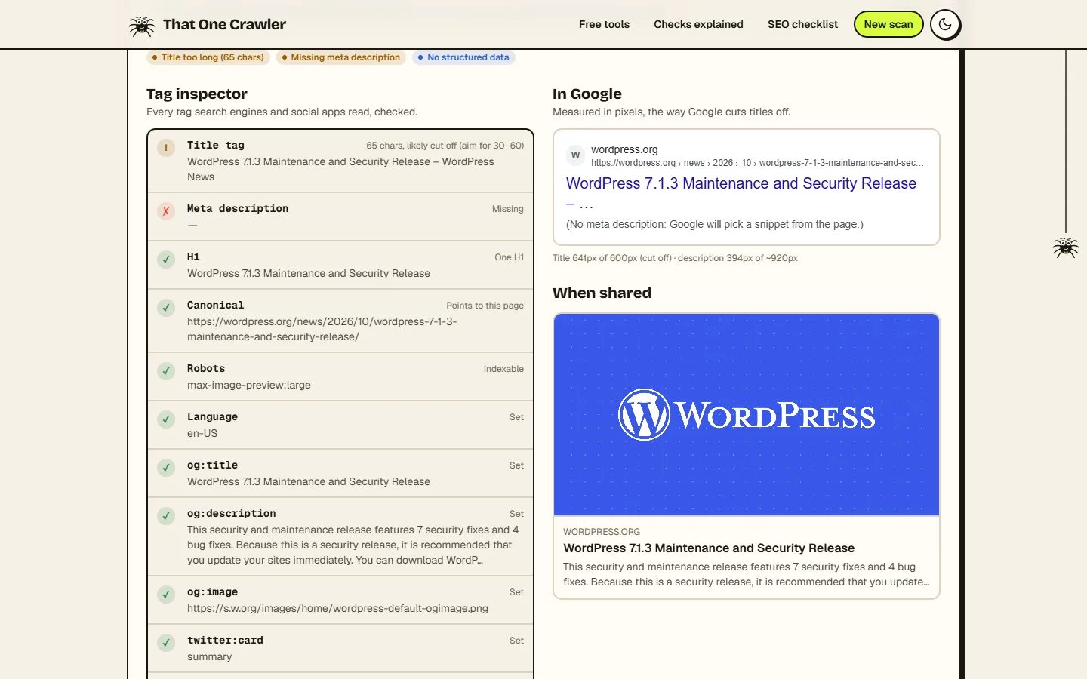Image resolution: width=1087 pixels, height=679 pixels.
Task: Click the Google preview breadcrumb URL
Action: click(757, 163)
